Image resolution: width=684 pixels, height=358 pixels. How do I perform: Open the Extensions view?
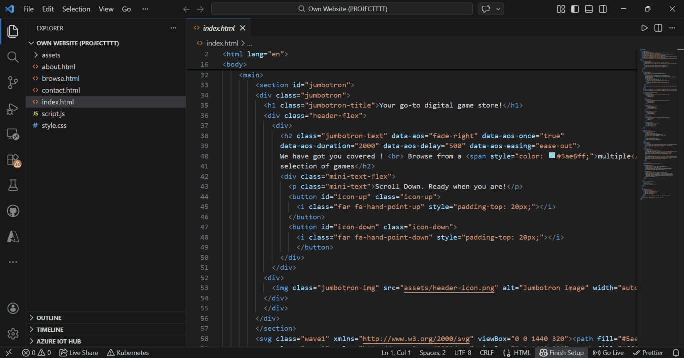pyautogui.click(x=13, y=160)
